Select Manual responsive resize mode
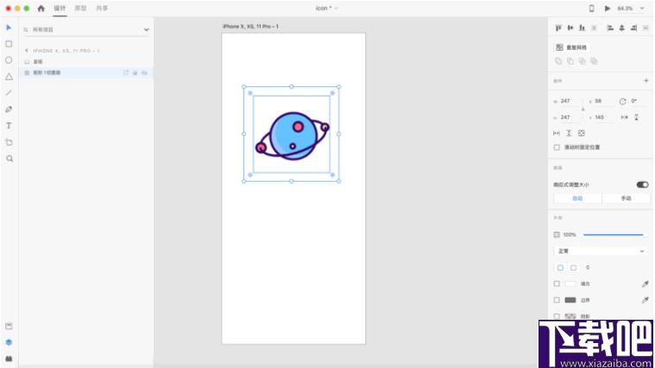Screen dimensions: 655x368 point(626,198)
